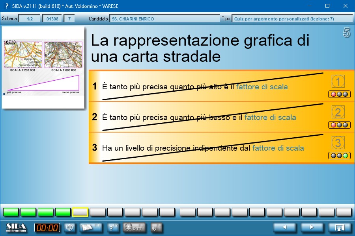
Task: Select answer number 2 box
Action: 338,112
